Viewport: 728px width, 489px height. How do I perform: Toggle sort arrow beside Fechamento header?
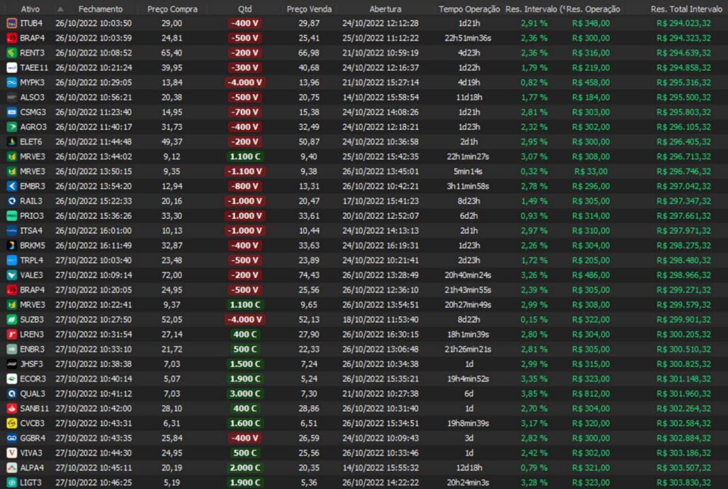click(x=60, y=9)
